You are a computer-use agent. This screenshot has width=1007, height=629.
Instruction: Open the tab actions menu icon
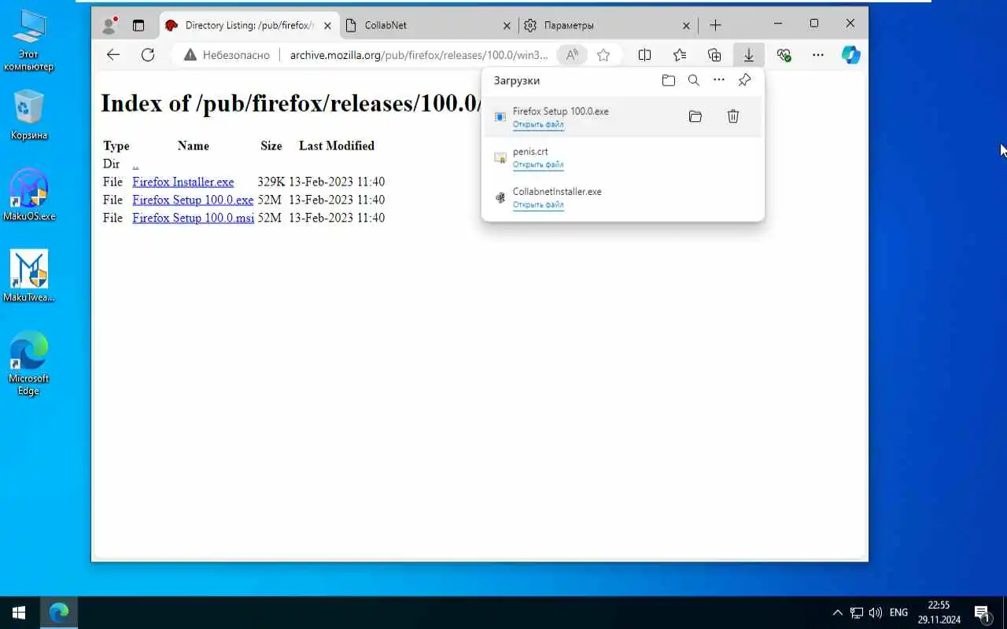(x=138, y=25)
